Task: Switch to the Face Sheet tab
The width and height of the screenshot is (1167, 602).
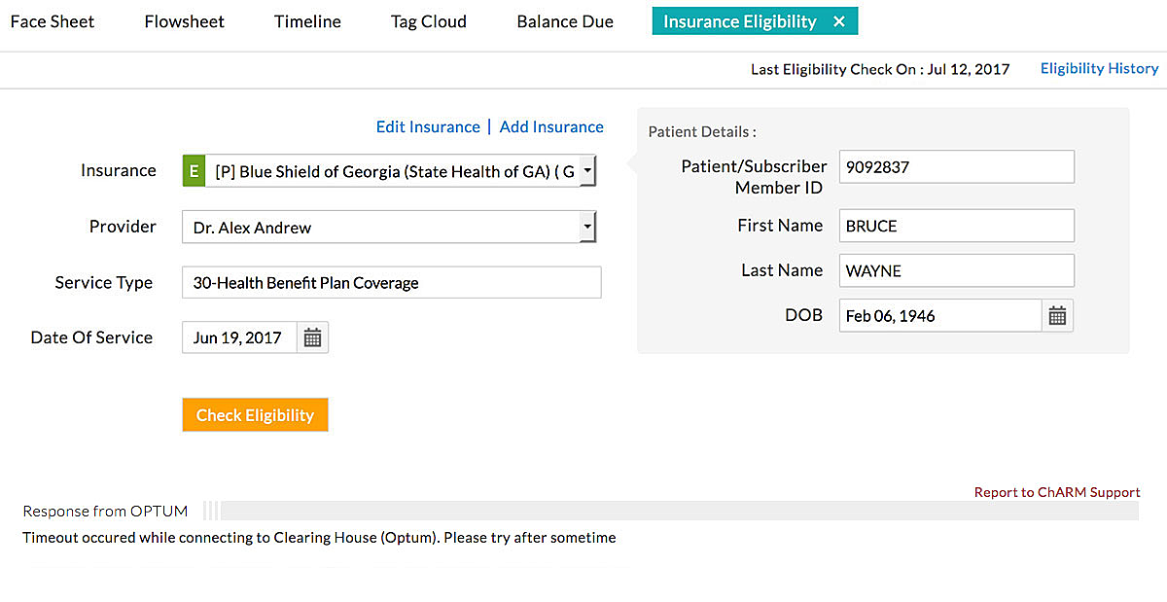Action: pyautogui.click(x=52, y=20)
